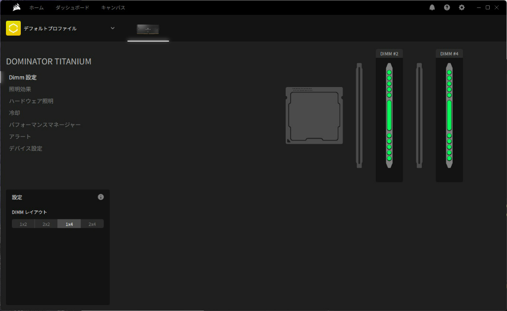Image resolution: width=507 pixels, height=311 pixels.
Task: Expand the デフォルトプロファイル profile dropdown chevron
Action: (x=112, y=28)
